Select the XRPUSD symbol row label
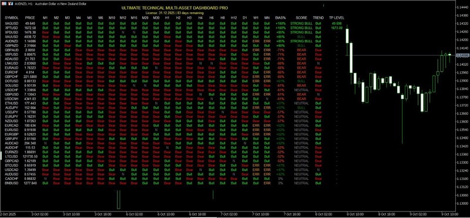The width and height of the screenshot is (470, 218). (11, 55)
